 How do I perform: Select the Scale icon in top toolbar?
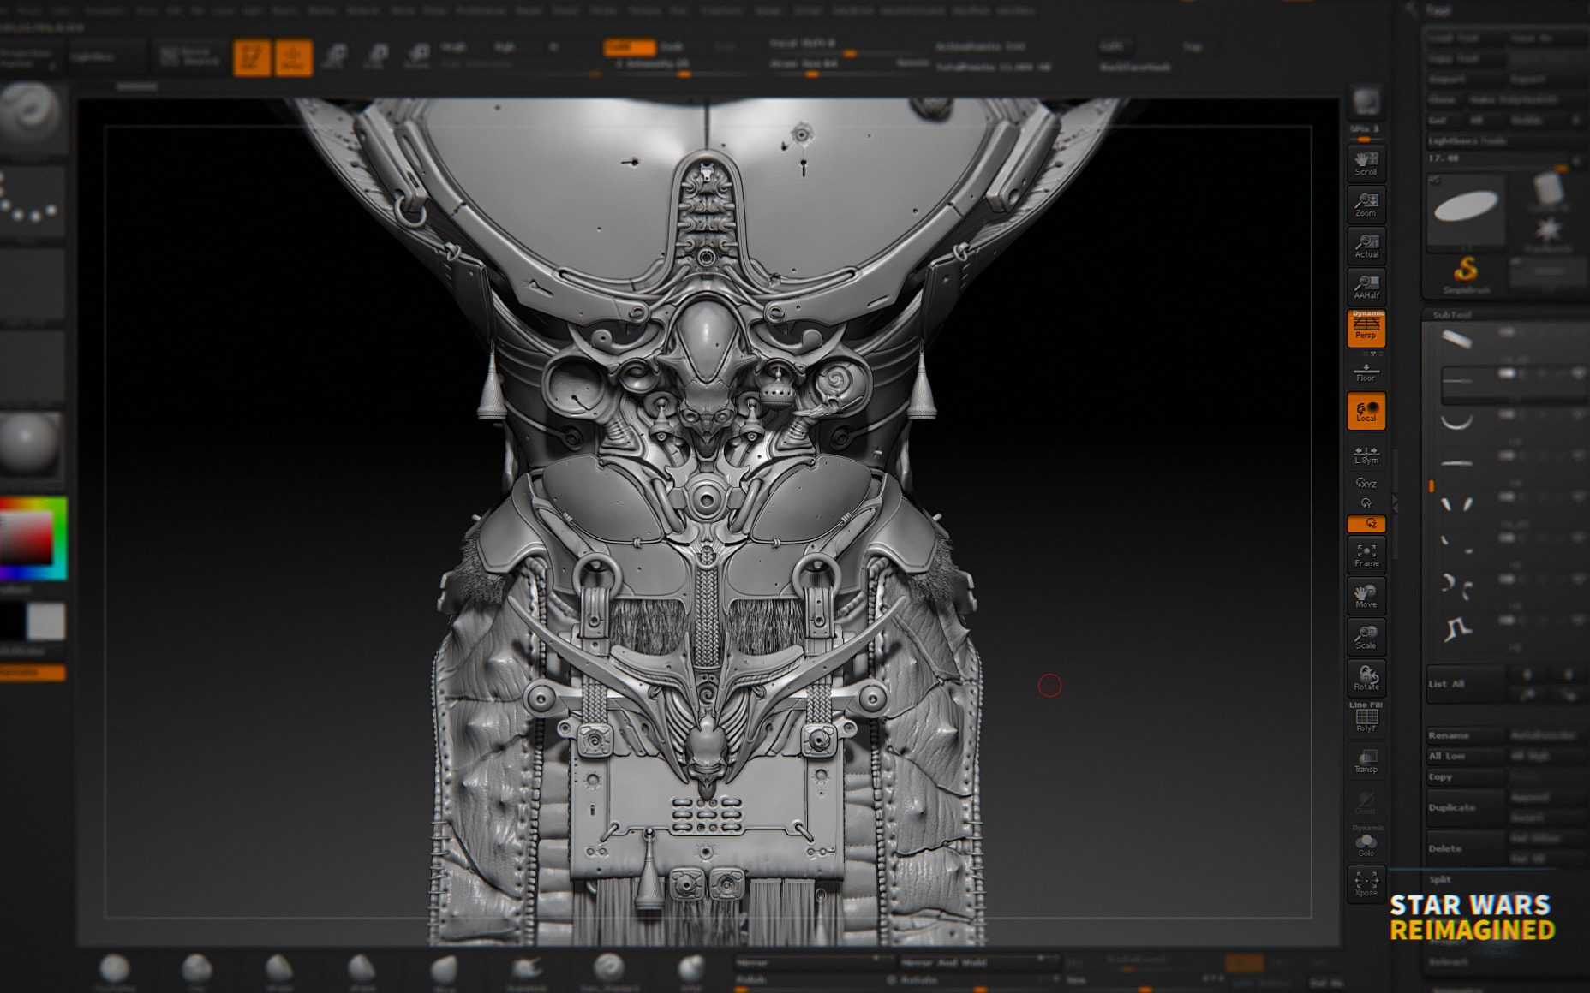click(x=375, y=57)
